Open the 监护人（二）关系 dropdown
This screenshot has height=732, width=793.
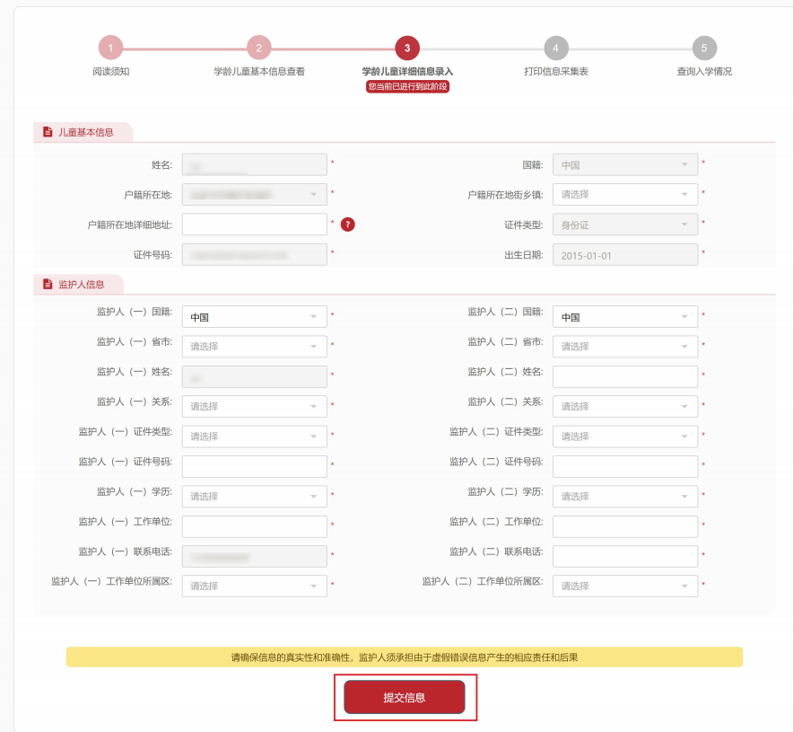coord(624,407)
